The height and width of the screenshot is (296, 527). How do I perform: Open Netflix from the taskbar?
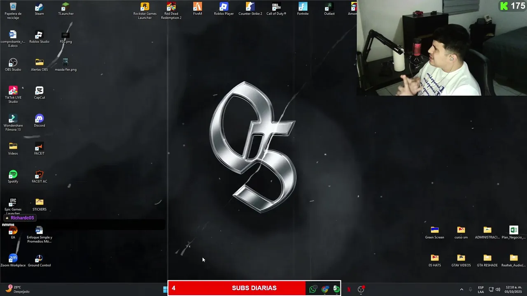point(349,289)
